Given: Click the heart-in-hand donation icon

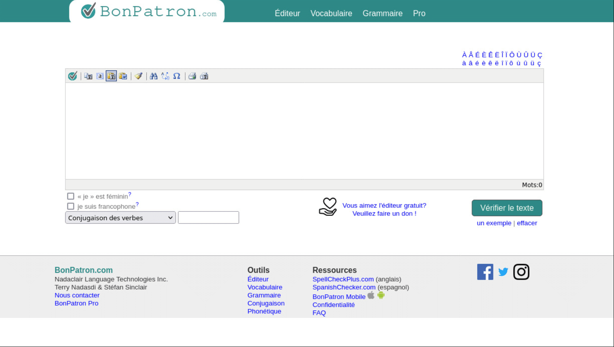Looking at the screenshot, I should click(x=328, y=207).
